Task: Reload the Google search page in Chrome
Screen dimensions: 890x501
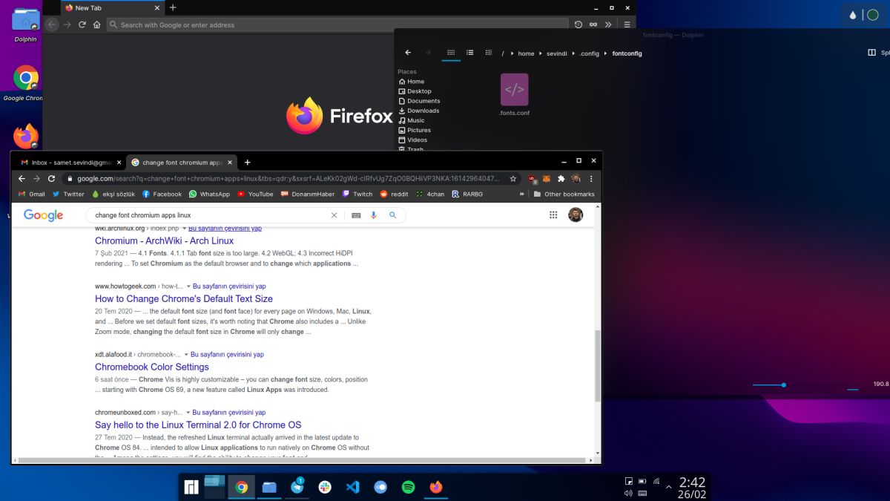Action: point(51,178)
